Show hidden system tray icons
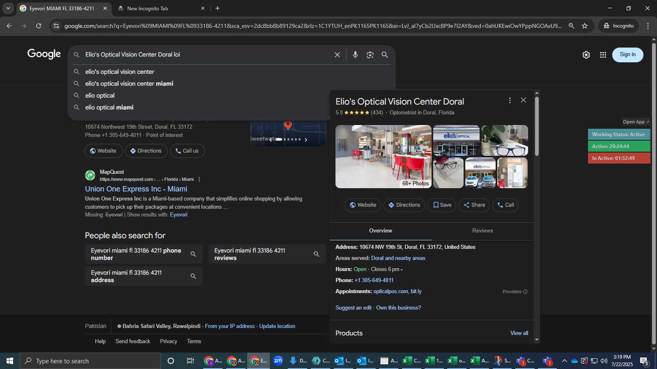Viewport: 657px width, 369px height. tap(565, 361)
